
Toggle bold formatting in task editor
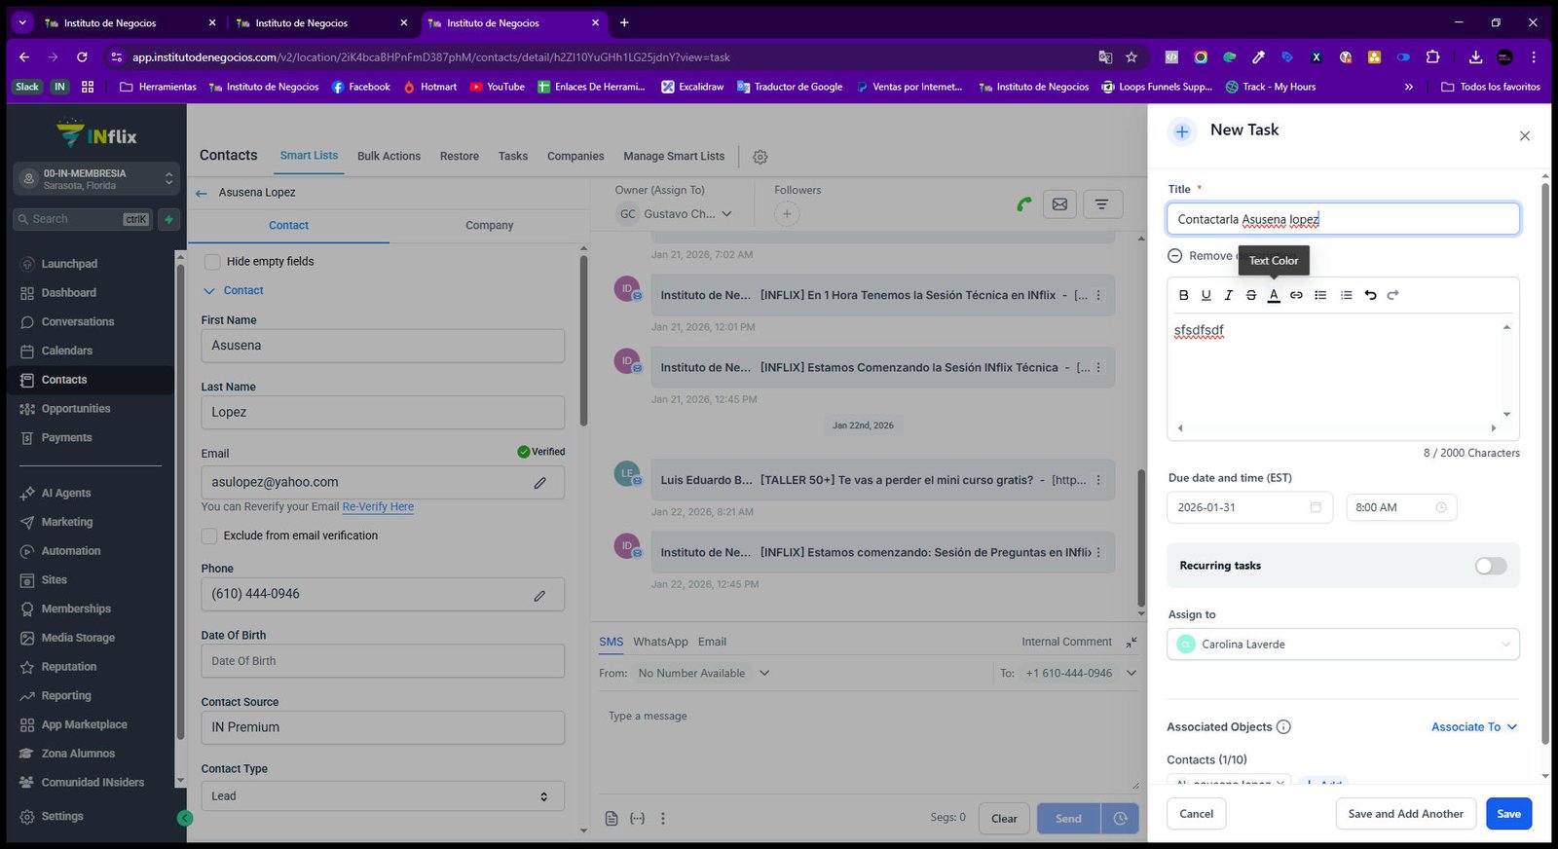tap(1183, 295)
